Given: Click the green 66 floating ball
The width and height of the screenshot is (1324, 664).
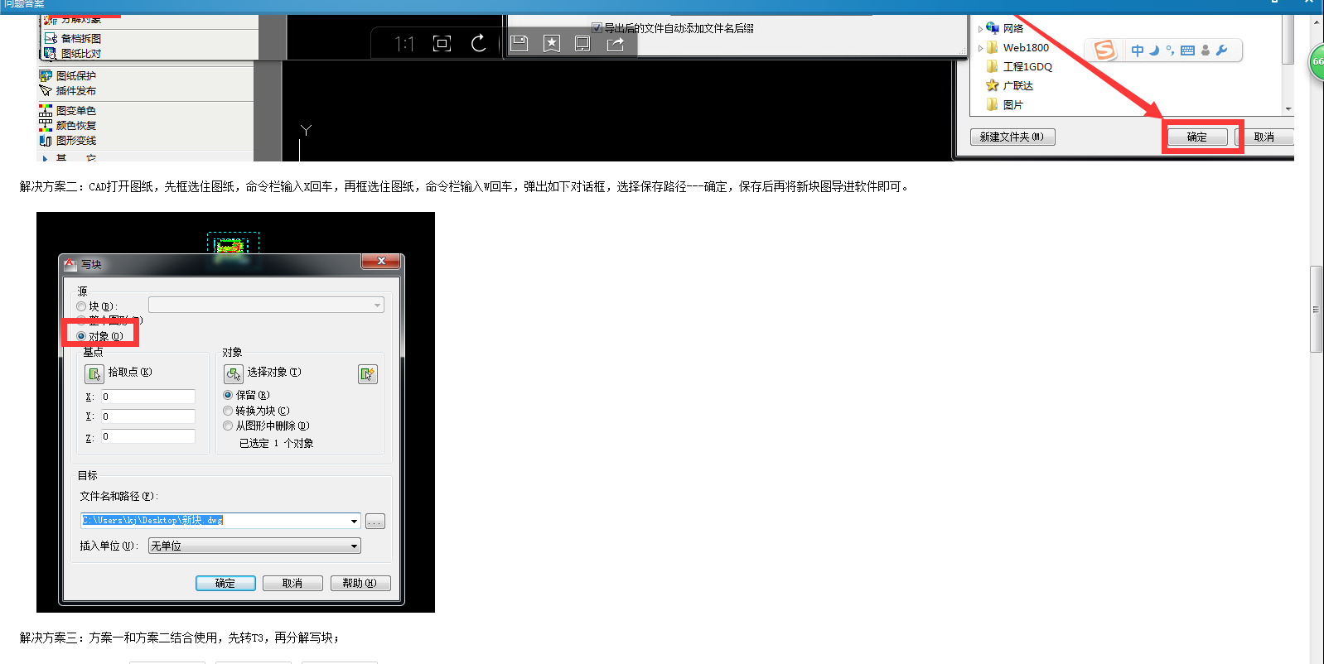Looking at the screenshot, I should pyautogui.click(x=1317, y=62).
